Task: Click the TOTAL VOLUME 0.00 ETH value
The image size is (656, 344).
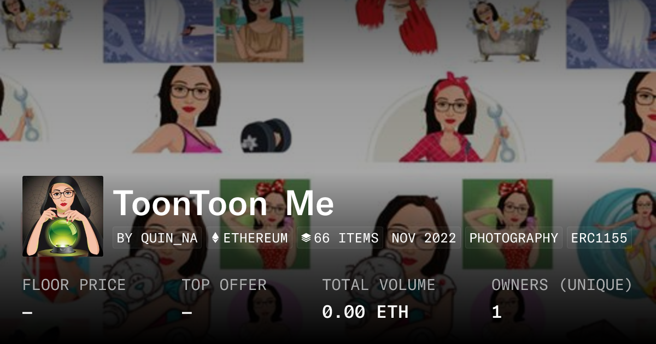Action: [x=365, y=312]
